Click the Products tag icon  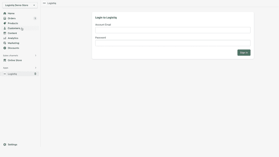tap(5, 23)
